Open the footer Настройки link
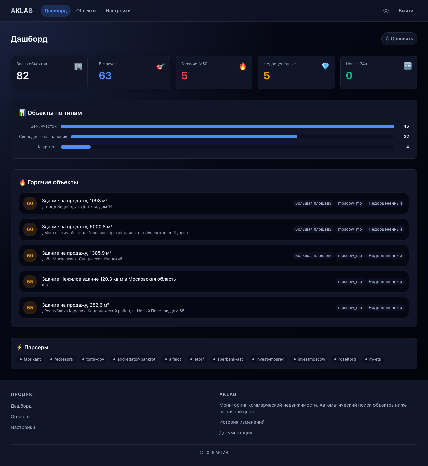Viewport: 428px width, 466px height. click(23, 427)
